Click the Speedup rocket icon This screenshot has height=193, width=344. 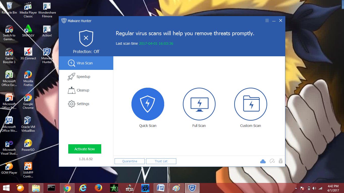point(71,76)
